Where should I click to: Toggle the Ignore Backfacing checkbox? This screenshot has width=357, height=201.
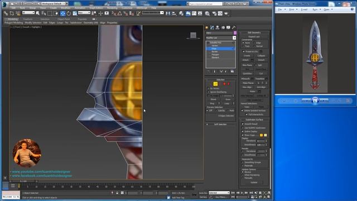tap(208, 92)
